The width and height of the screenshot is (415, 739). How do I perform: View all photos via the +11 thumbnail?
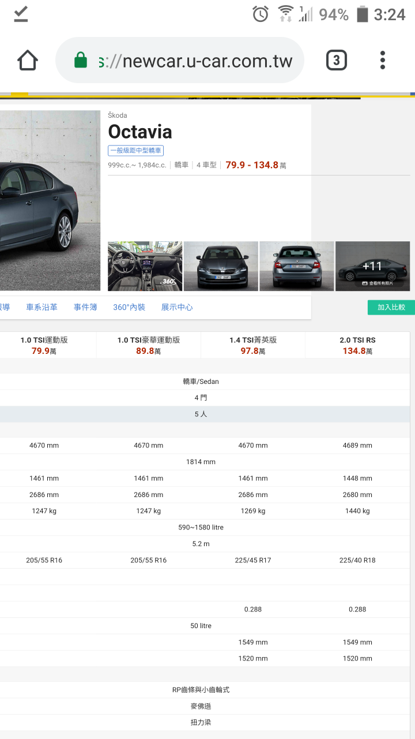(373, 266)
